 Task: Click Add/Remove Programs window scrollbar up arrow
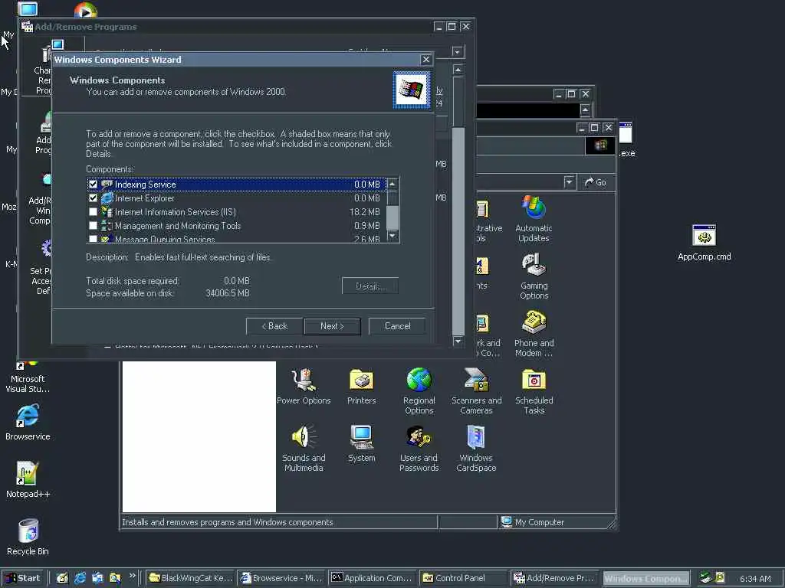[x=458, y=70]
